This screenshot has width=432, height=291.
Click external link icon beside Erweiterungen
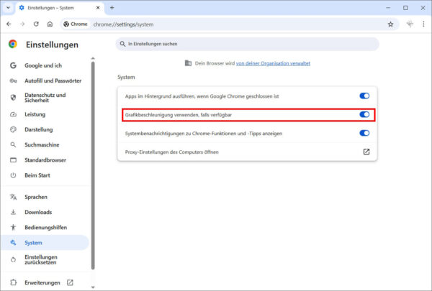click(x=70, y=282)
